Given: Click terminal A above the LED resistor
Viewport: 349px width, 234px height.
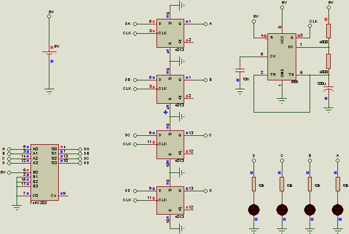Looking at the screenshot, I should click(338, 161).
